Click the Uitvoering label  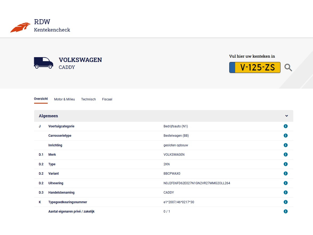56,183
